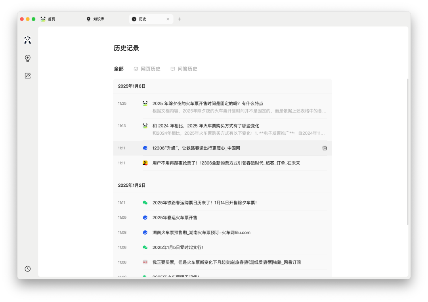
Task: Click the panda logo in the sidebar
Action: 27,40
